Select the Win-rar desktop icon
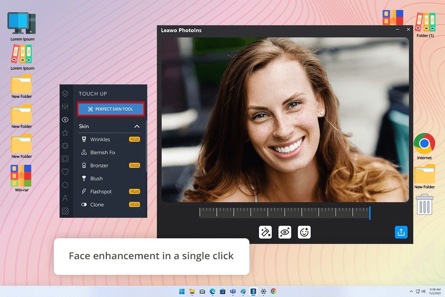This screenshot has width=445, height=297. tap(21, 178)
